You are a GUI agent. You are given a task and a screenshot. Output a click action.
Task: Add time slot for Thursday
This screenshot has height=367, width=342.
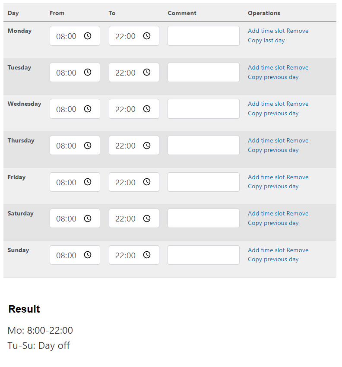pyautogui.click(x=266, y=141)
